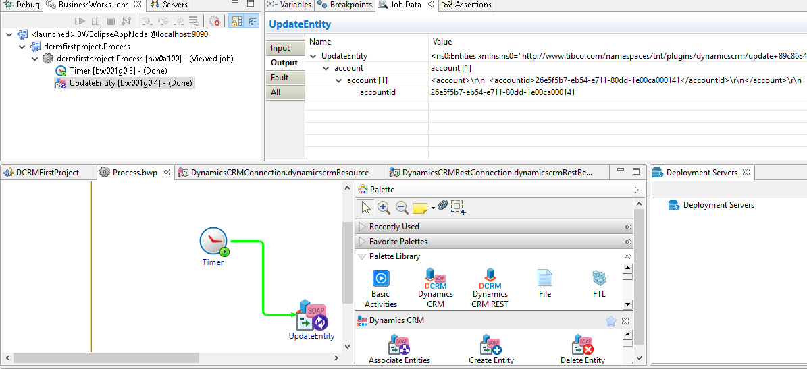The height and width of the screenshot is (369, 807).
Task: Mark Dynamics CRM palette as favorite star
Action: (611, 320)
